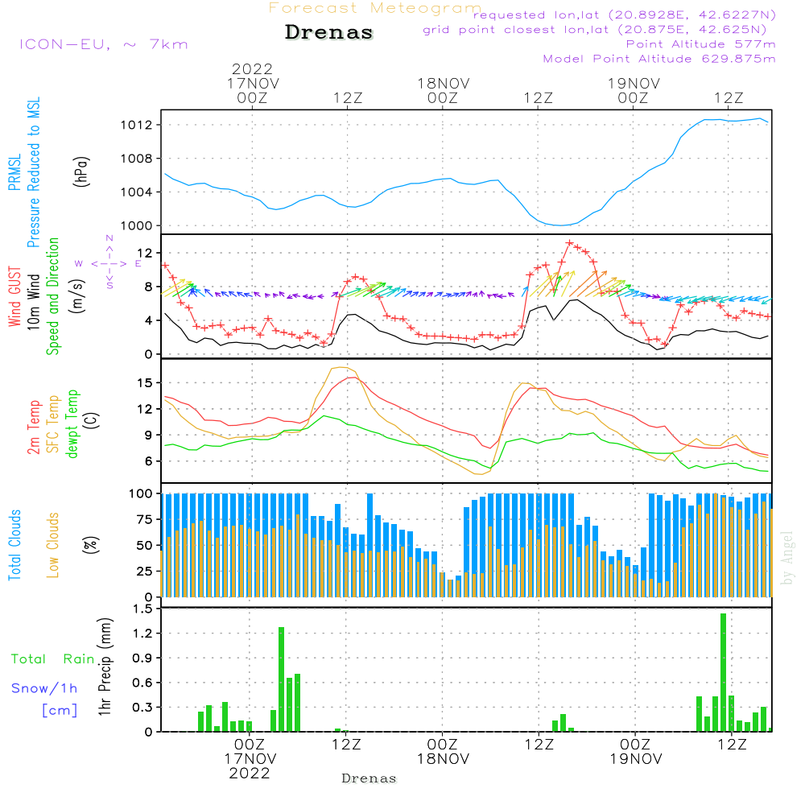Click the highest wind gust peak marker
This screenshot has height=805, width=805.
[569, 243]
